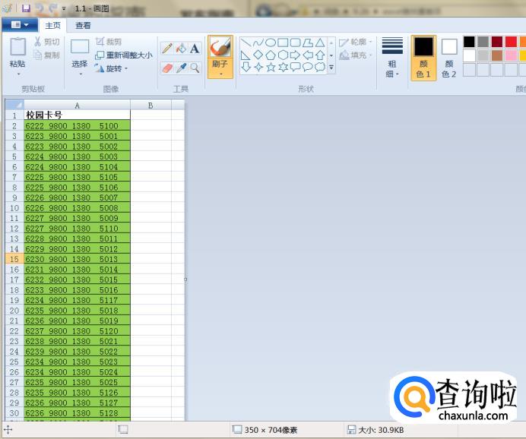Pick the red color swatch
Image resolution: width=526 pixels, height=439 pixels.
(x=512, y=42)
